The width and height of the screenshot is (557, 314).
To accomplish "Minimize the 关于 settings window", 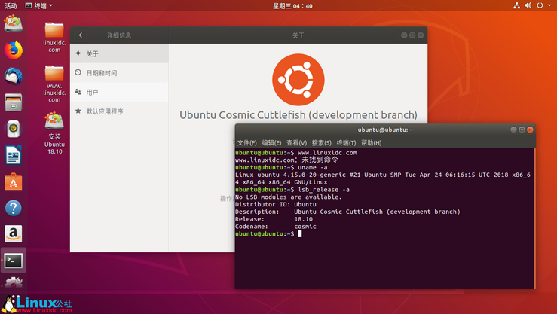I will [404, 35].
